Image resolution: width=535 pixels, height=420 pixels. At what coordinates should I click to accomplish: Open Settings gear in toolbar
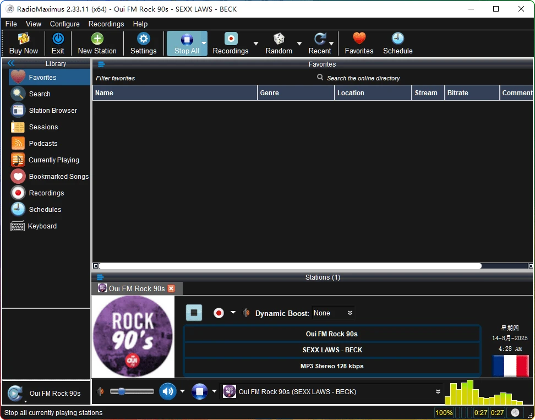point(143,43)
